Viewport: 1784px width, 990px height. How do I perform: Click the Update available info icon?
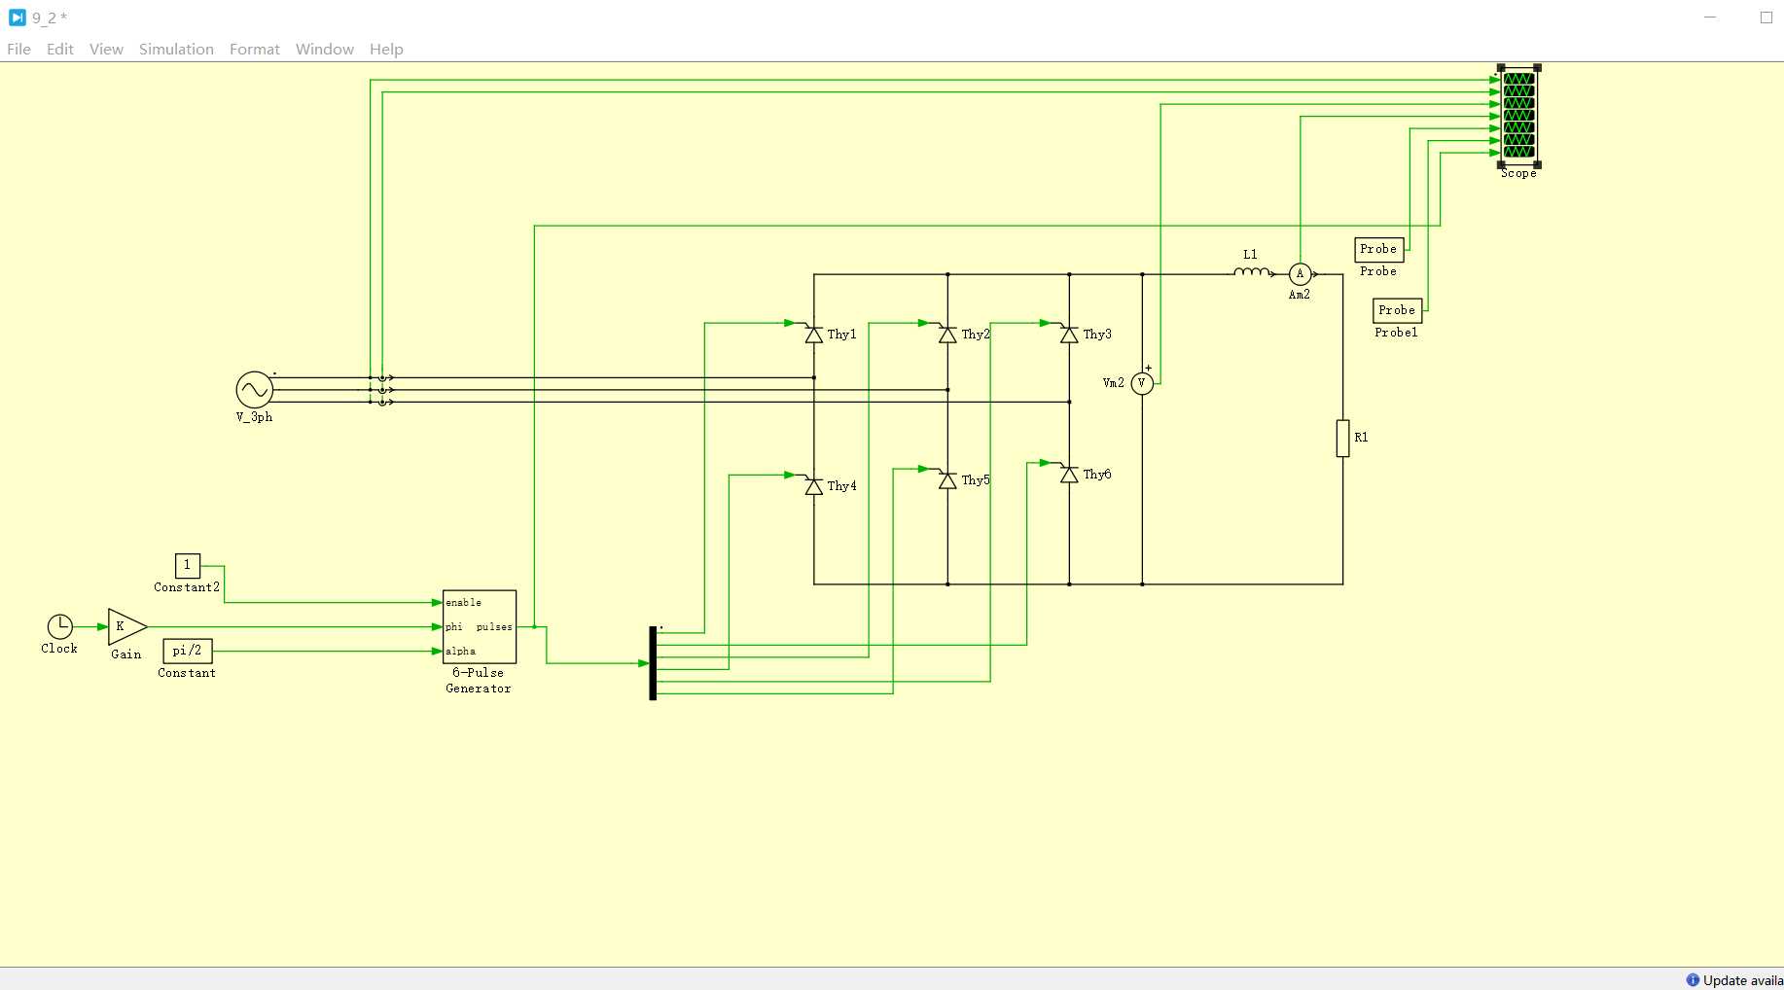[x=1693, y=979]
